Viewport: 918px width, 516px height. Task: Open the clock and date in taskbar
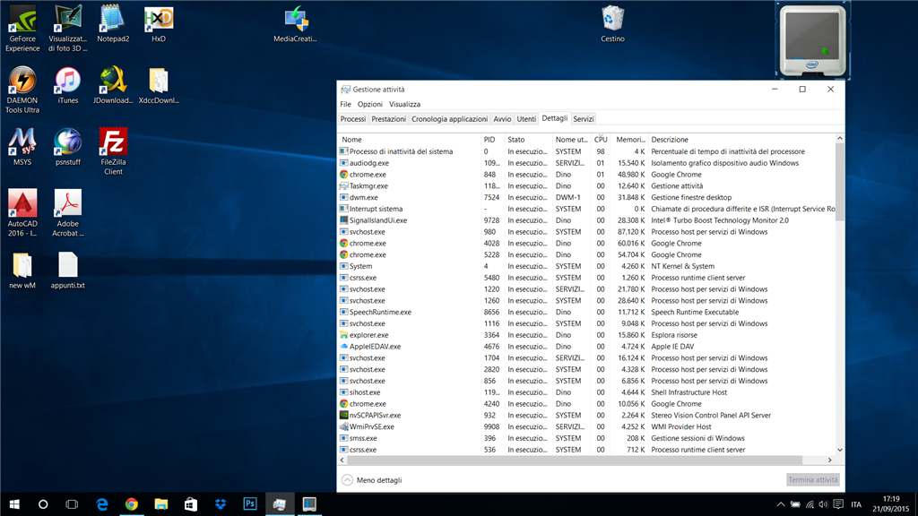tap(890, 503)
